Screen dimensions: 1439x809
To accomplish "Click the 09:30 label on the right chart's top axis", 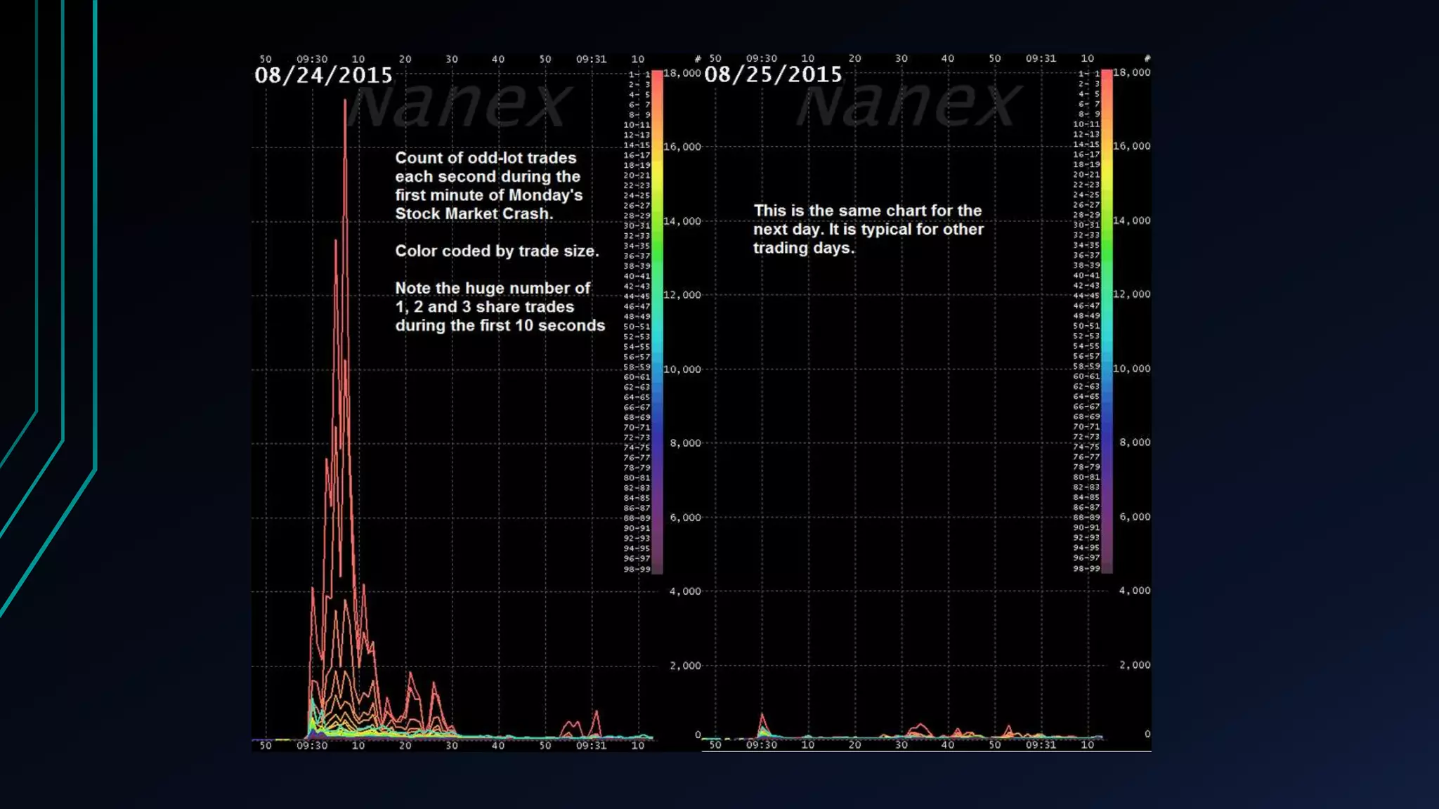I will click(x=761, y=58).
